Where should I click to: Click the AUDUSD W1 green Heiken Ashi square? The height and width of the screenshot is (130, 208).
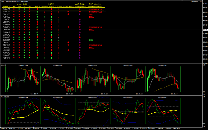pyautogui.click(x=19, y=9)
